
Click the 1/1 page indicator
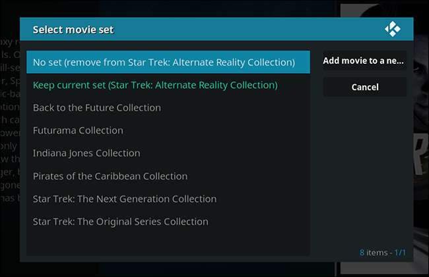[400, 253]
